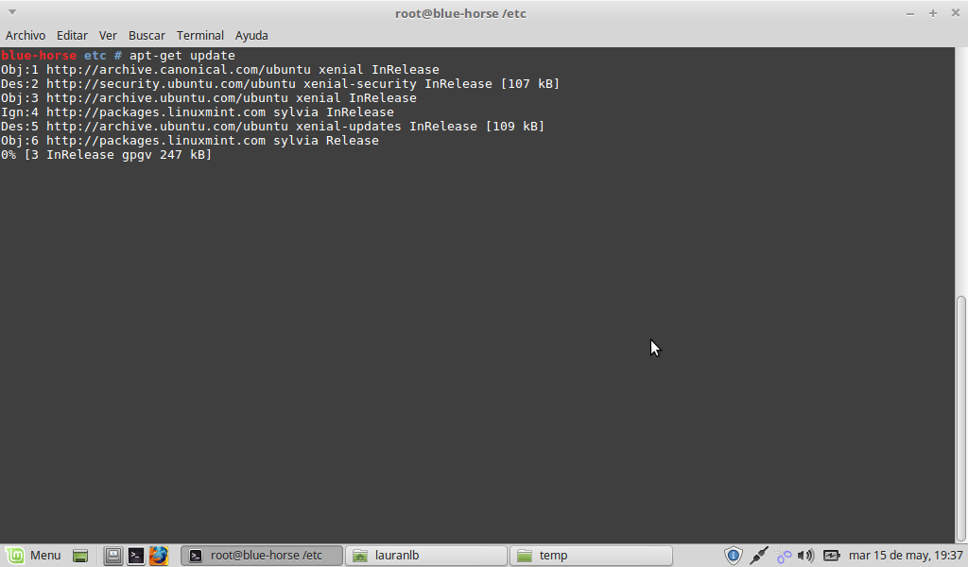This screenshot has height=567, width=968.
Task: Switch to the temp folder window
Action: [x=591, y=556]
